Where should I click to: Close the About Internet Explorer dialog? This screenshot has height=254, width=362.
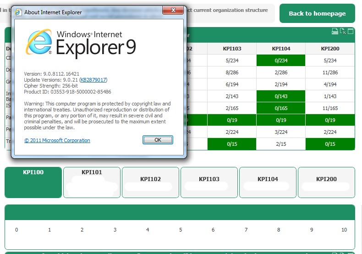point(173,10)
